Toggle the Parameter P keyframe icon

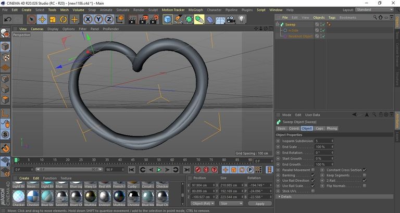[250, 170]
